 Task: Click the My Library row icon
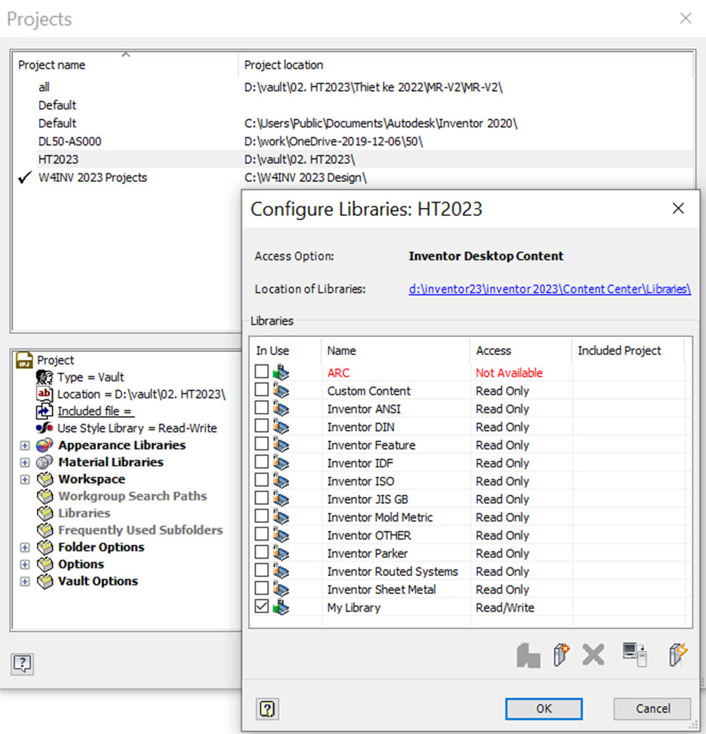pyautogui.click(x=281, y=607)
